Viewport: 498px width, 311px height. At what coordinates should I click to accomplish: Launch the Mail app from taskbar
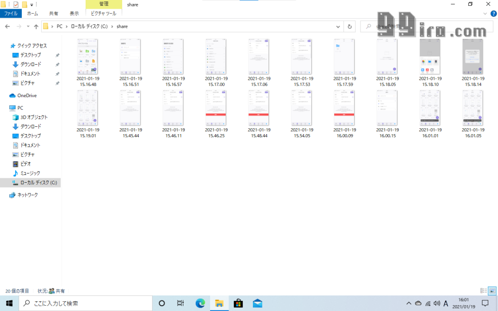coord(257,303)
